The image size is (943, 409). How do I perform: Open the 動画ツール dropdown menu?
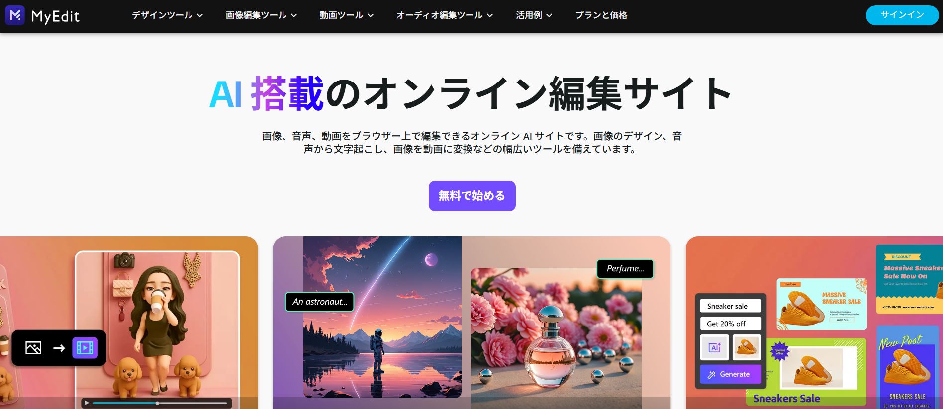(x=346, y=15)
